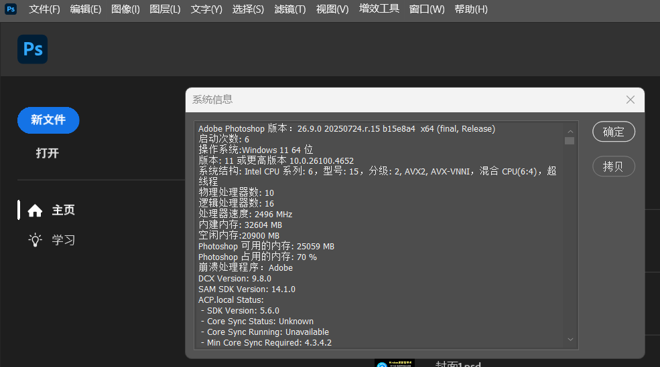Click the 打开 button
The width and height of the screenshot is (660, 367).
click(47, 153)
